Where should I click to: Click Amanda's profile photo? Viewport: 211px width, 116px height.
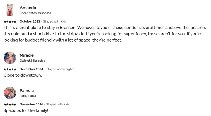pyautogui.click(x=10, y=10)
